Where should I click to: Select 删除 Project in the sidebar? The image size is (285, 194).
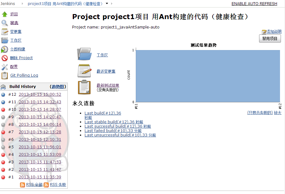22,58
